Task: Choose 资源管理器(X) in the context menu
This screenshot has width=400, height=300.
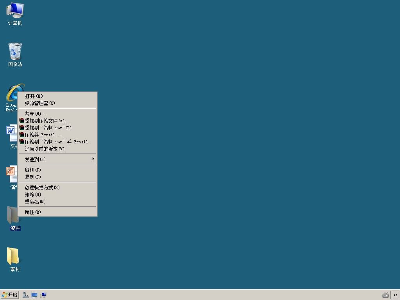Action: [x=57, y=103]
